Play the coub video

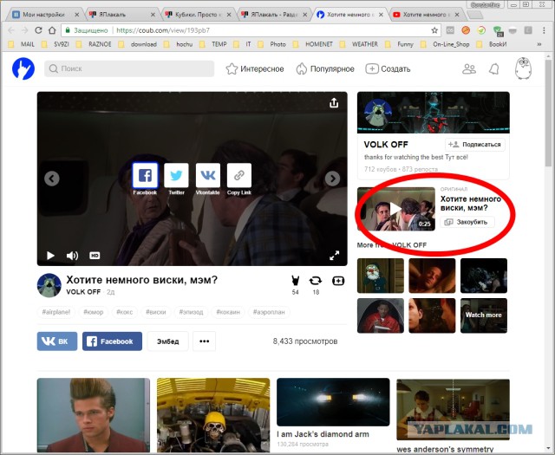click(50, 256)
